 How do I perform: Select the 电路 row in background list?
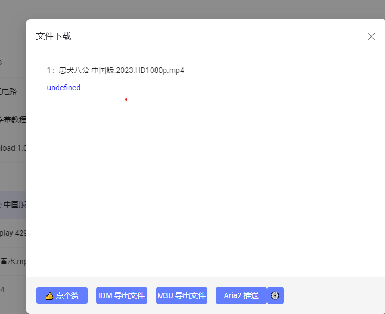click(x=13, y=91)
